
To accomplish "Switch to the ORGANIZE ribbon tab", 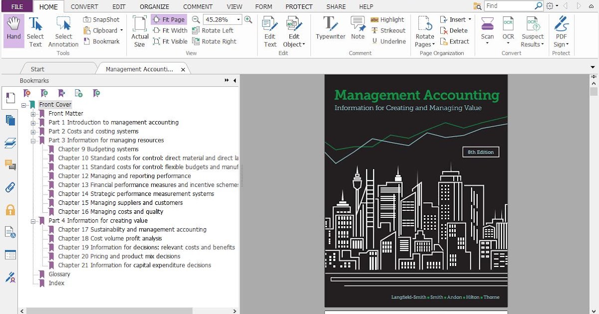I will pyautogui.click(x=154, y=6).
